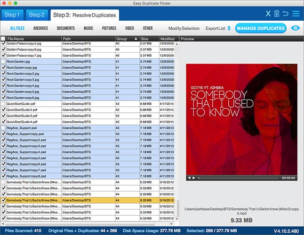The width and height of the screenshot is (304, 235).
Task: Filter by Pictures category
Action: coord(109,28)
